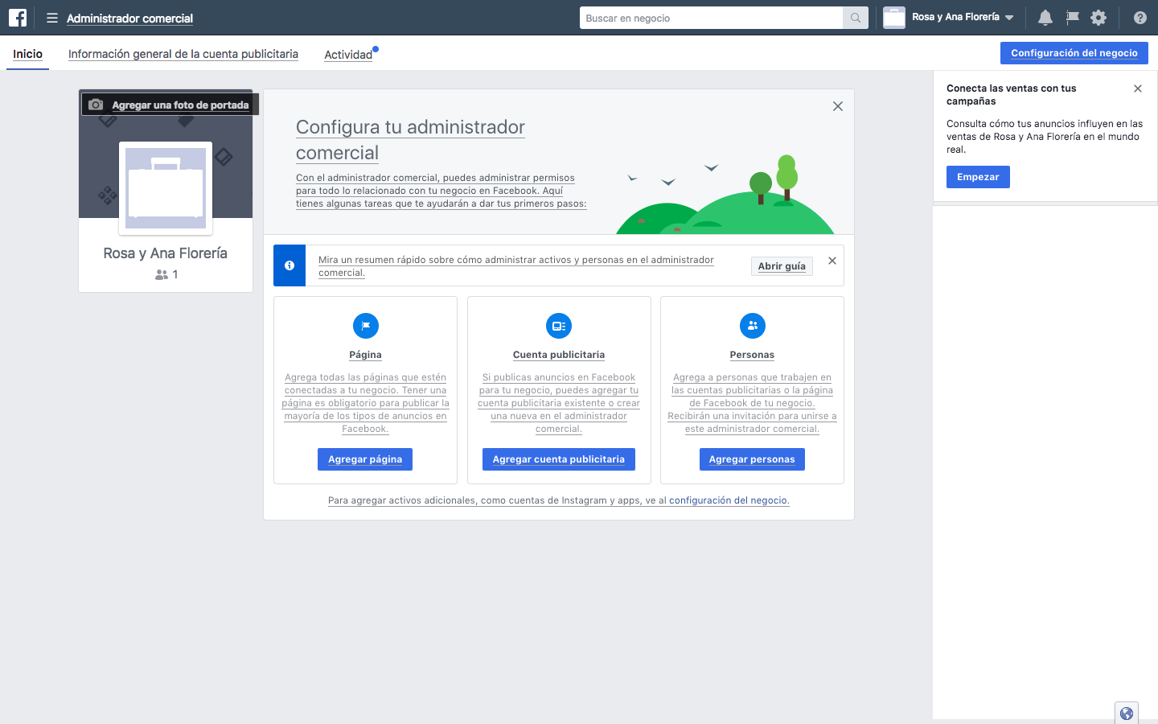1158x724 pixels.
Task: Click Configuración del negocio button
Action: pyautogui.click(x=1074, y=53)
